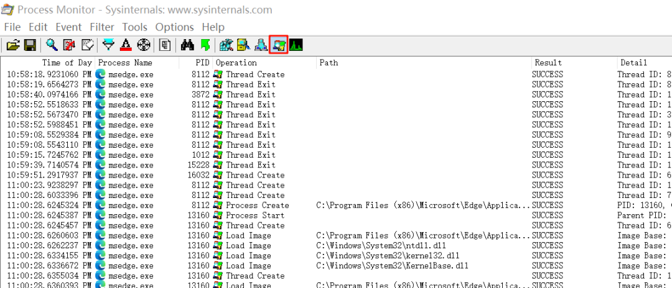Click Load Image in the 11:00:28.6260603 row
The width and height of the screenshot is (672, 288).
coord(248,236)
